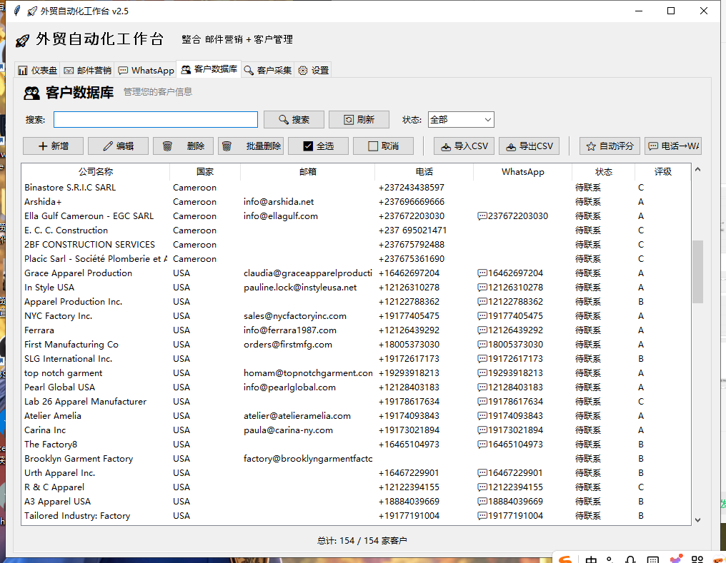Select the A3 Apparel USA row
Image resolution: width=726 pixels, height=563 pixels.
(x=356, y=502)
